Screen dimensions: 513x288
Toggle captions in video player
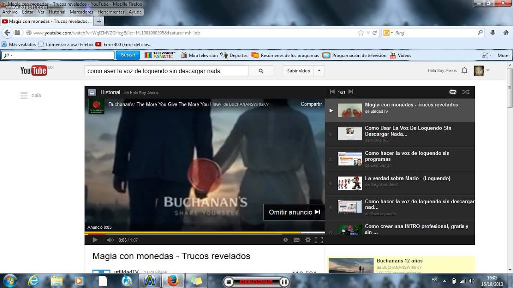tap(297, 240)
